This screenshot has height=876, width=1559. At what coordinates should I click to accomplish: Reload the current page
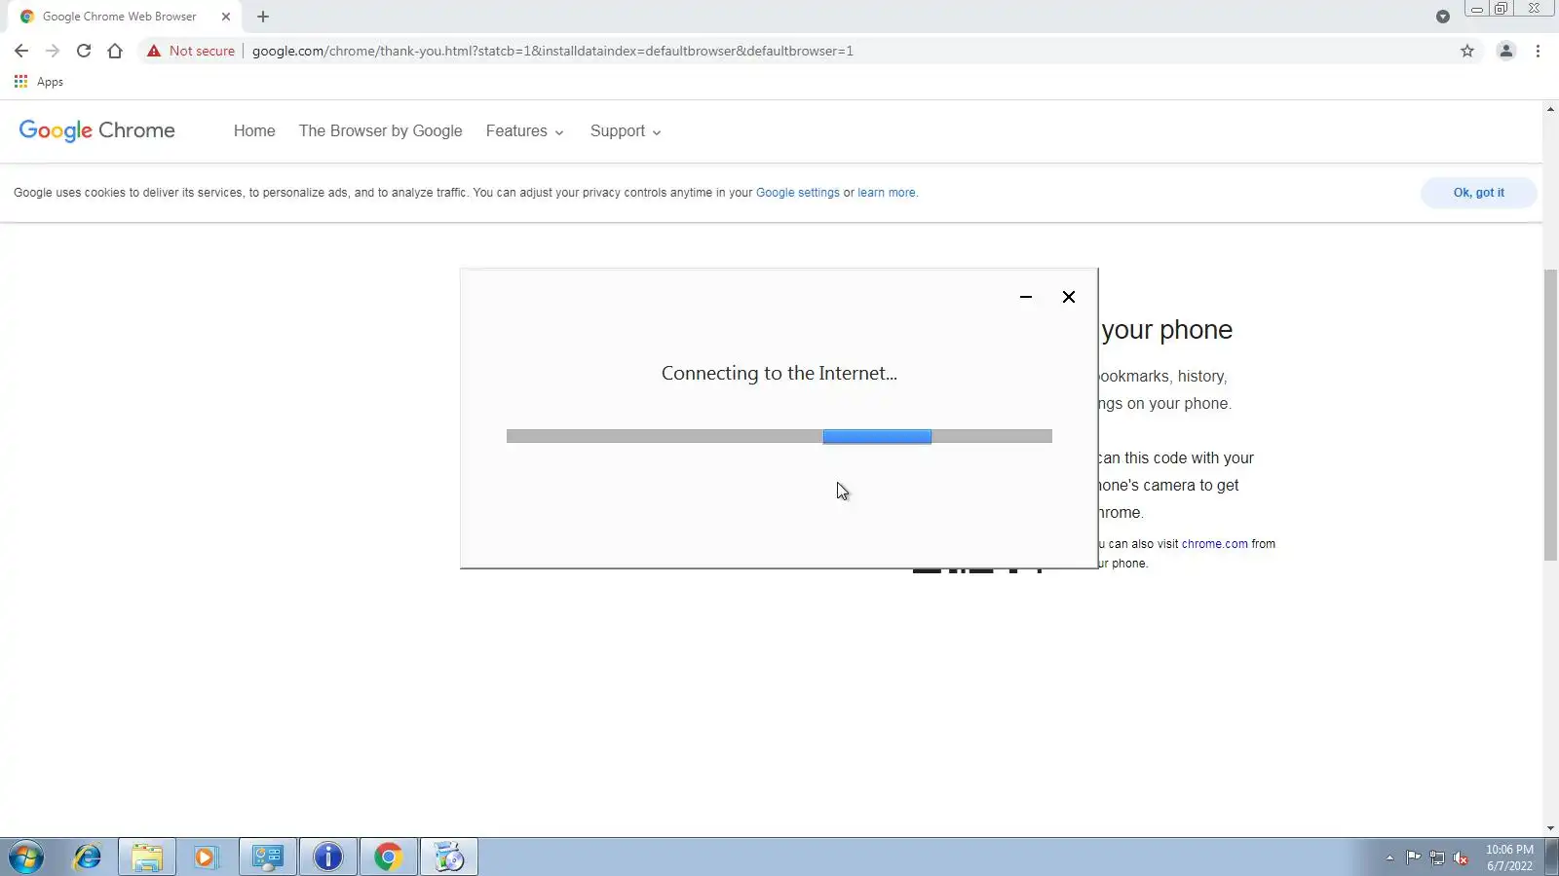[84, 51]
